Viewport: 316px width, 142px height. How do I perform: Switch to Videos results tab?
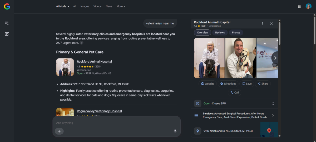click(97, 6)
